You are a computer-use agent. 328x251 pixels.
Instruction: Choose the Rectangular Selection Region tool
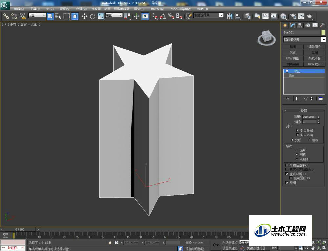[67, 16]
